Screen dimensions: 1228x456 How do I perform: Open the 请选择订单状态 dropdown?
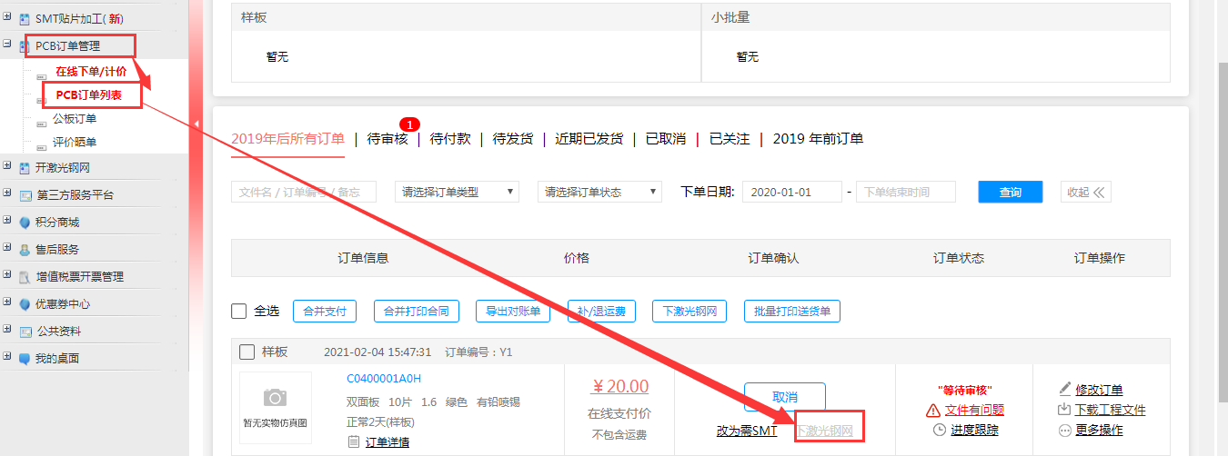coord(599,192)
